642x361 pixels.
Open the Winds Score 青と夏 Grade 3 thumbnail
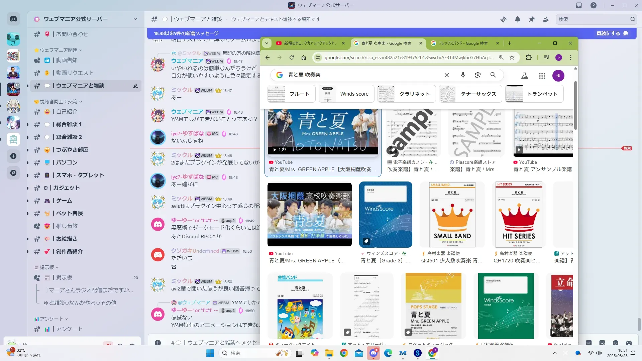(x=386, y=214)
